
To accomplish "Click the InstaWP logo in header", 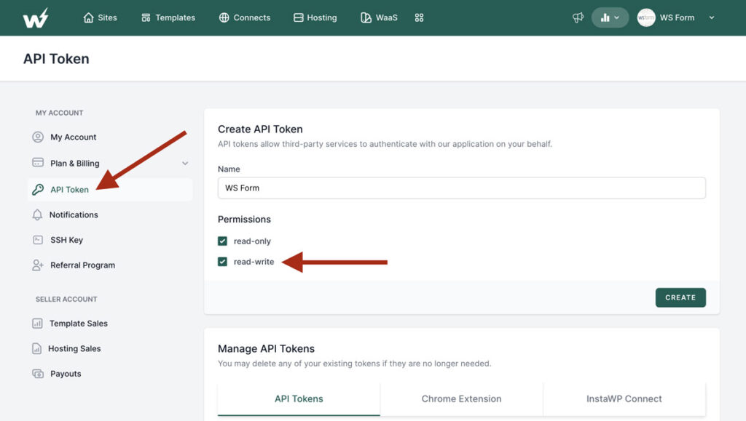I will [36, 18].
